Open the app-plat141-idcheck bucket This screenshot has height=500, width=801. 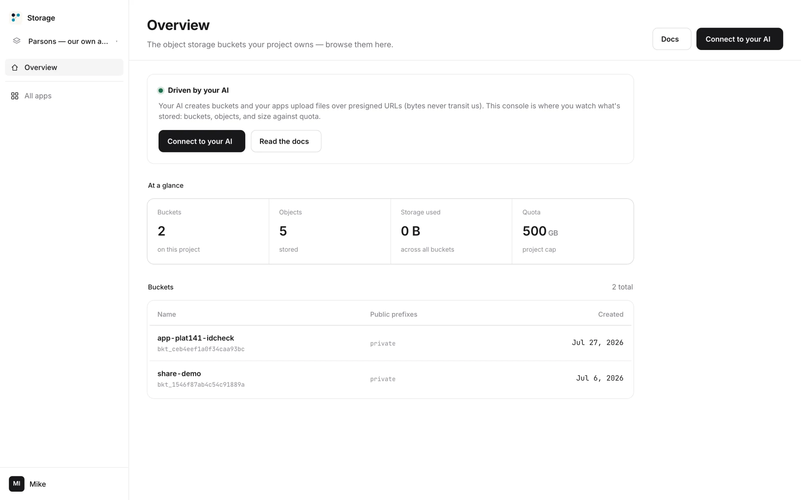(x=196, y=338)
